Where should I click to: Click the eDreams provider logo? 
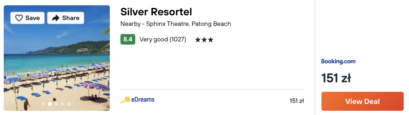137,100
